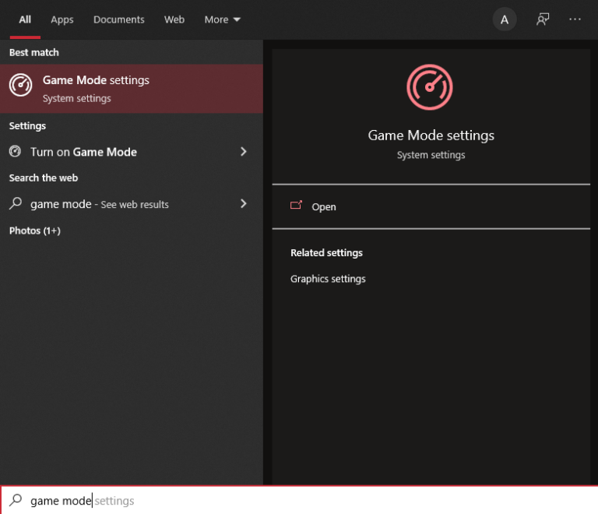Click the search box magnifier icon
598x514 pixels.
(x=16, y=500)
